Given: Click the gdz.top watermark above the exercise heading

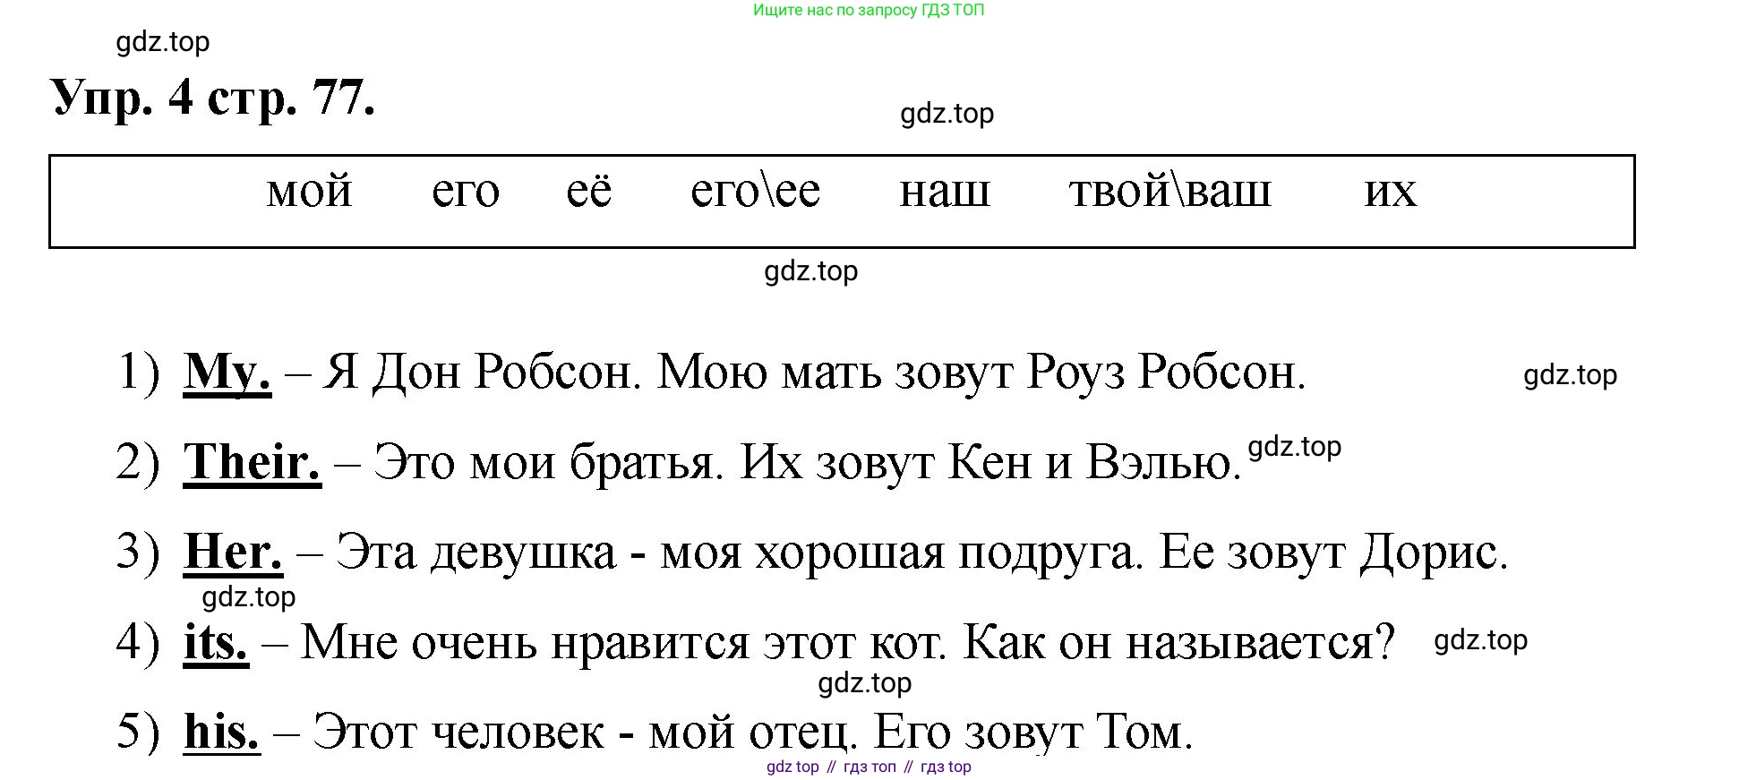Looking at the screenshot, I should 163,42.
